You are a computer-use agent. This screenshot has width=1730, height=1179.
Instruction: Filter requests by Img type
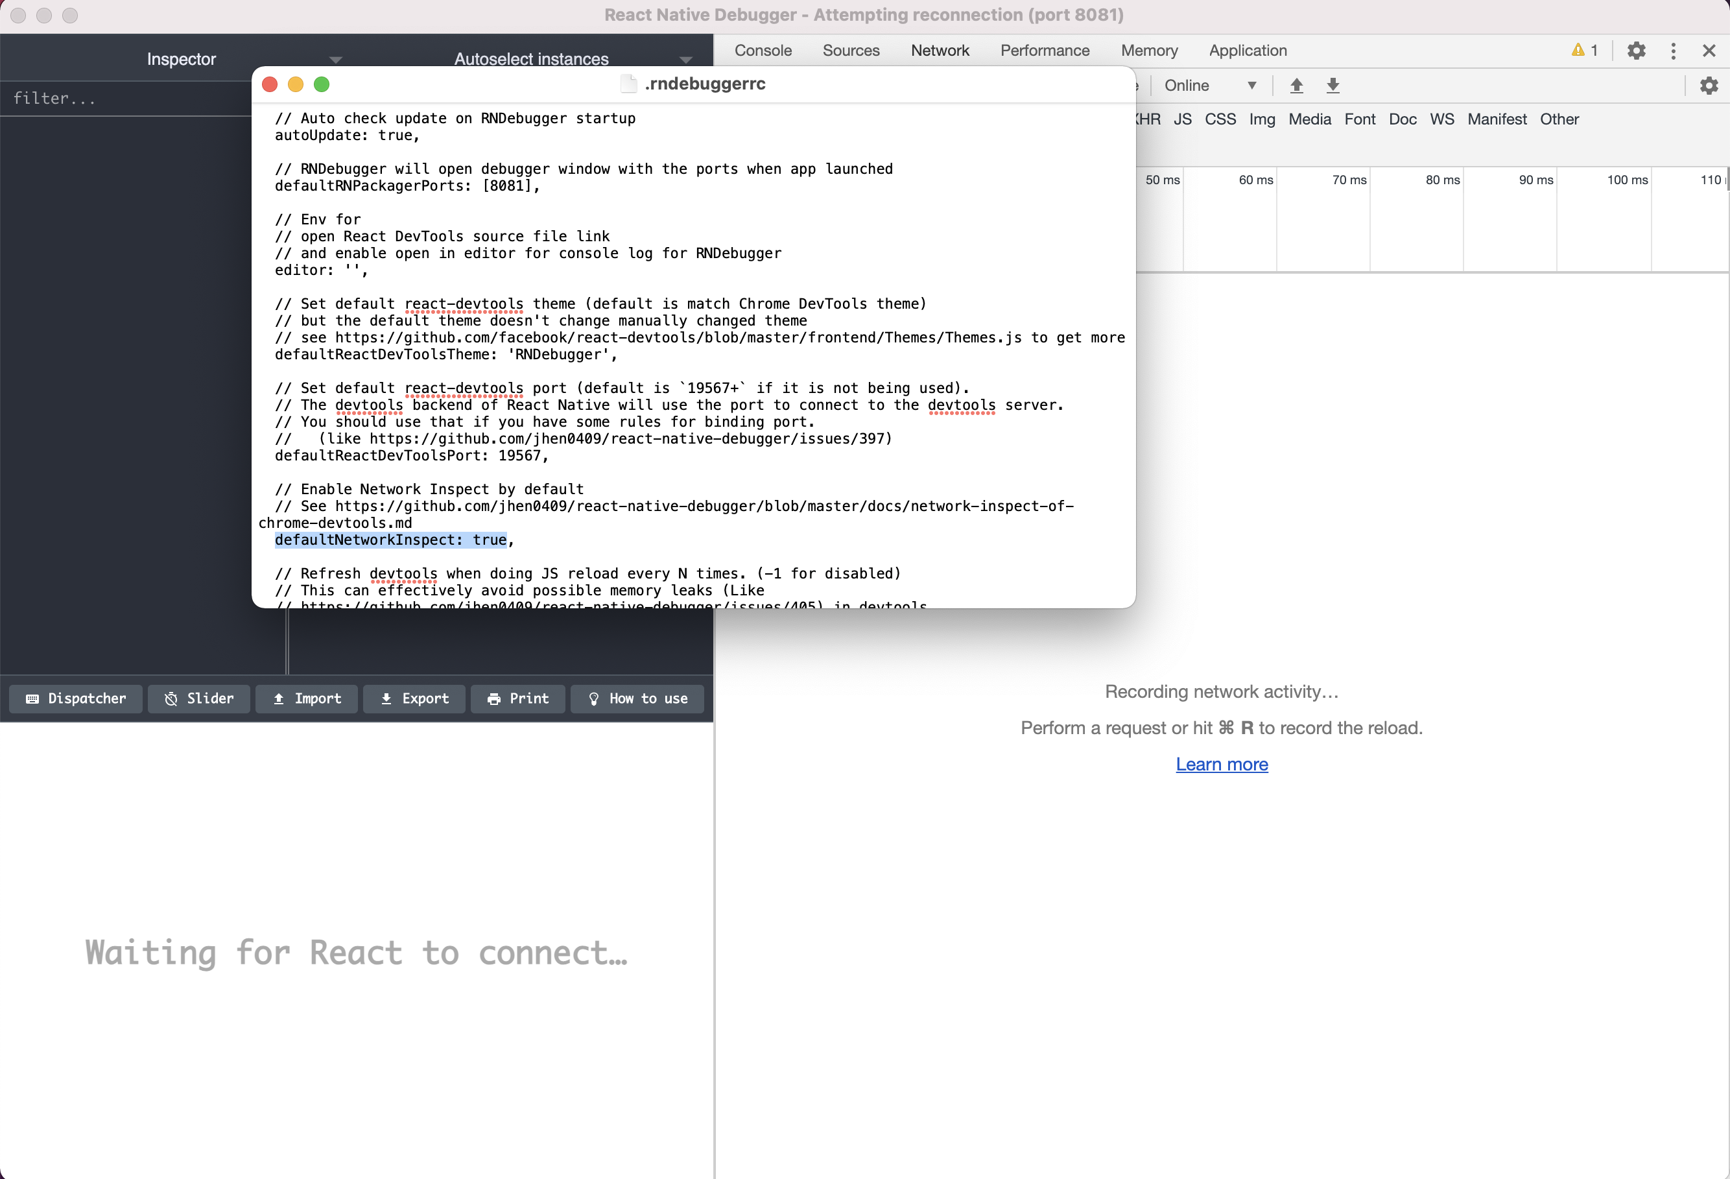point(1262,119)
